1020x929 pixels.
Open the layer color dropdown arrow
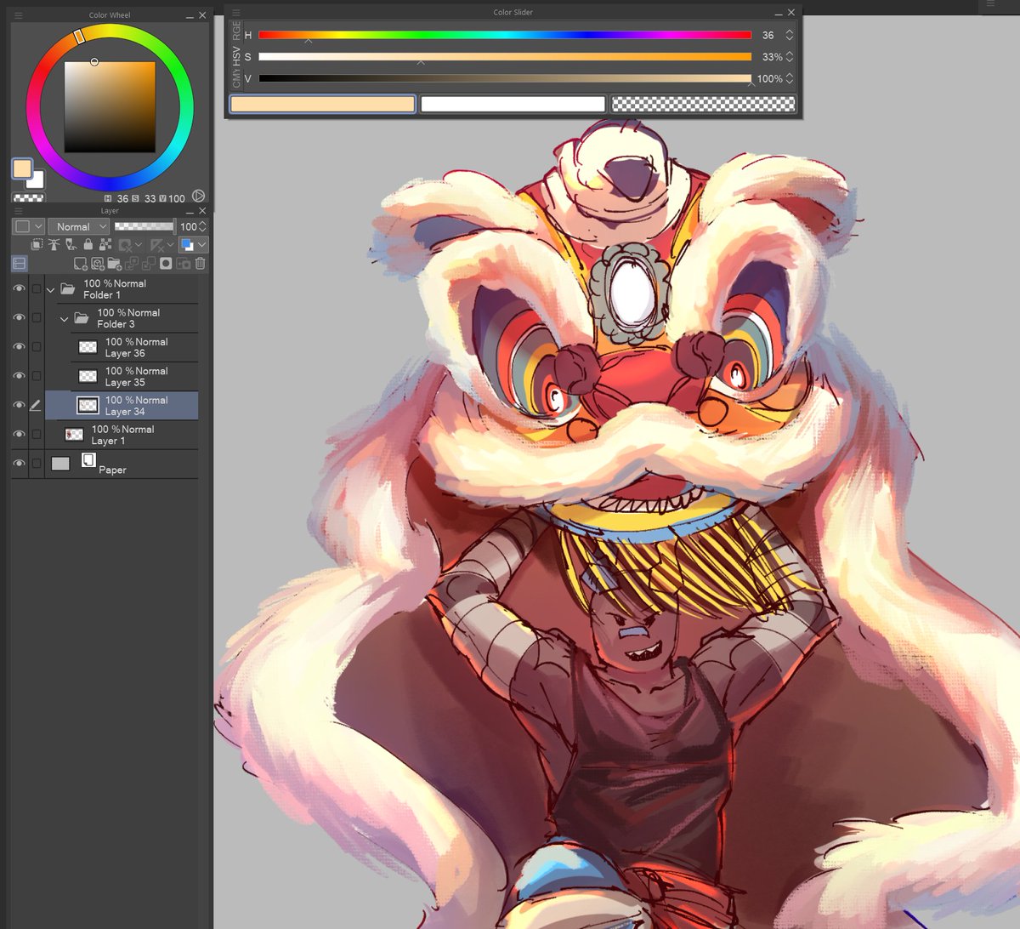201,245
